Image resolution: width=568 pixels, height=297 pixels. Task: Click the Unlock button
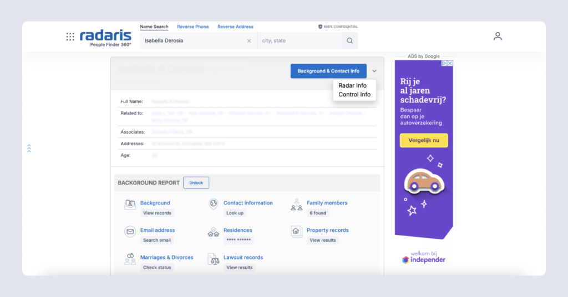click(x=196, y=183)
